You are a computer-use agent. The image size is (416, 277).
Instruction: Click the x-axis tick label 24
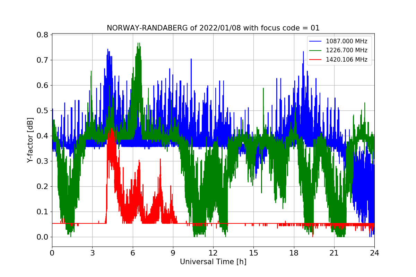[374, 253]
